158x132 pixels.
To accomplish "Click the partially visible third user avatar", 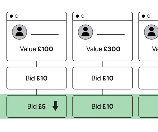I will point(151,32).
